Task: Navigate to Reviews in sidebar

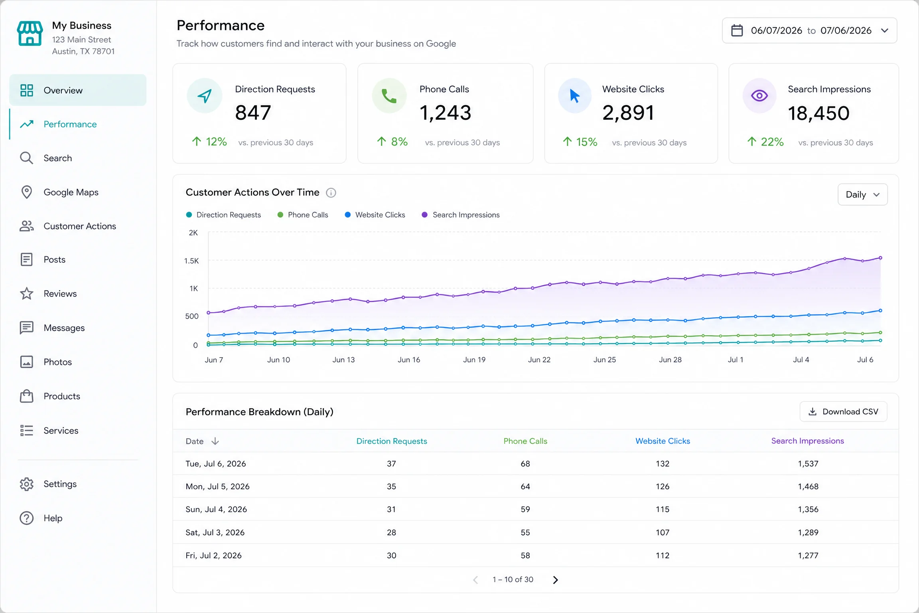Action: tap(78, 294)
